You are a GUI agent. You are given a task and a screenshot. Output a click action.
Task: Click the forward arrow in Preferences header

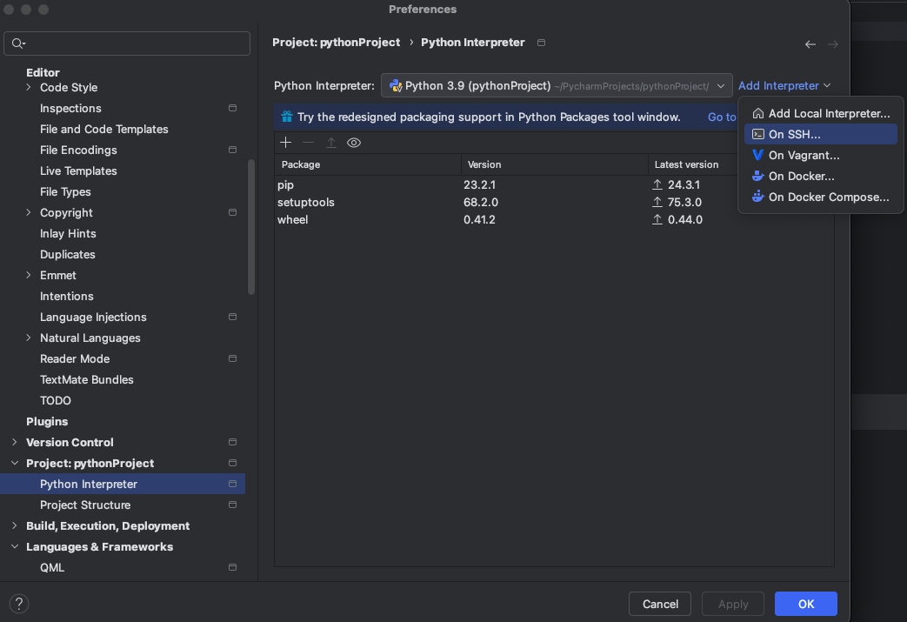833,44
